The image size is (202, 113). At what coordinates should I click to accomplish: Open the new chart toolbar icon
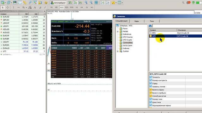3,3
